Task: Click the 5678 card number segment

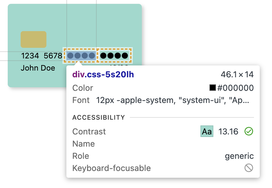Action: coord(53,56)
